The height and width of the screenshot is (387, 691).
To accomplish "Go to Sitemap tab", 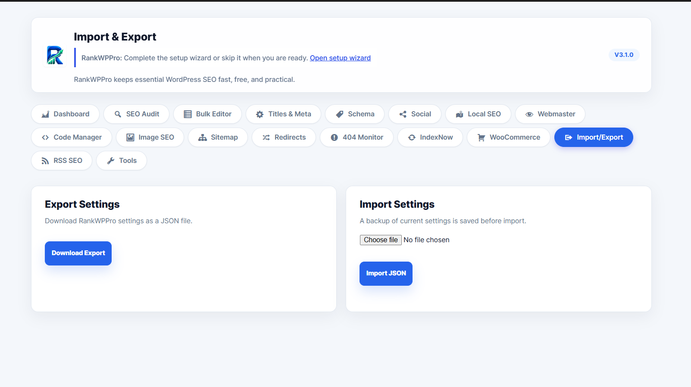I will click(x=218, y=137).
